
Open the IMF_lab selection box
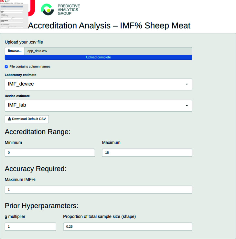click(x=98, y=106)
